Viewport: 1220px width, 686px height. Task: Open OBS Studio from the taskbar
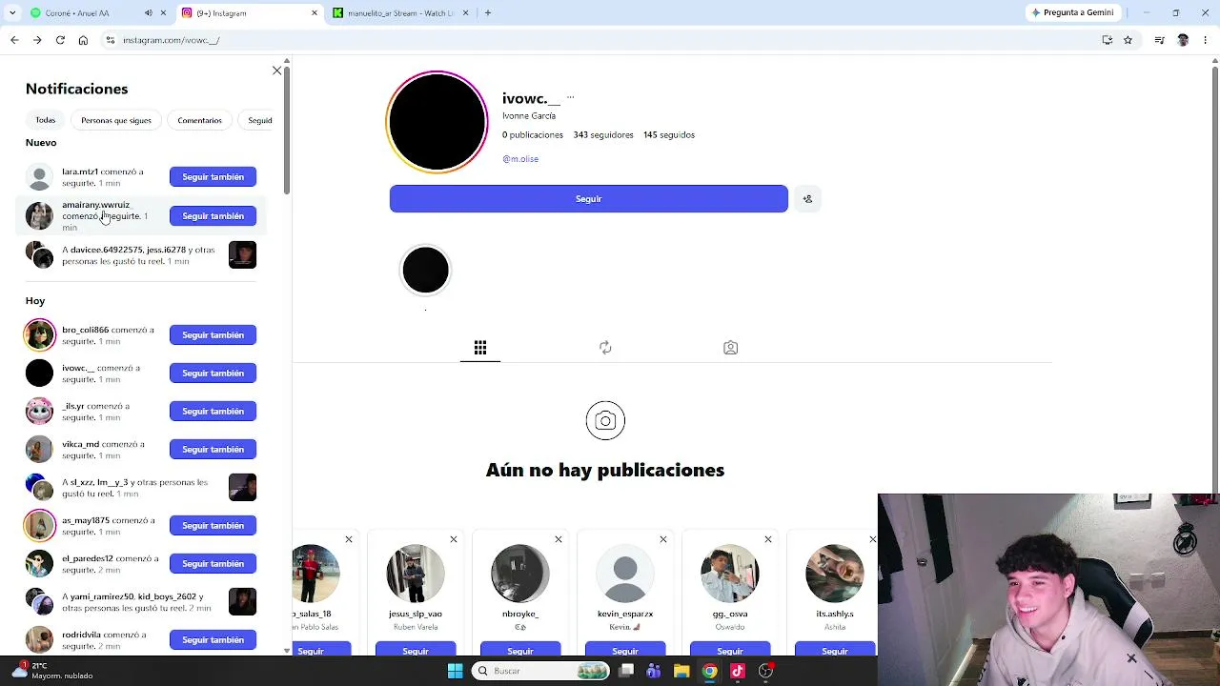point(765,671)
